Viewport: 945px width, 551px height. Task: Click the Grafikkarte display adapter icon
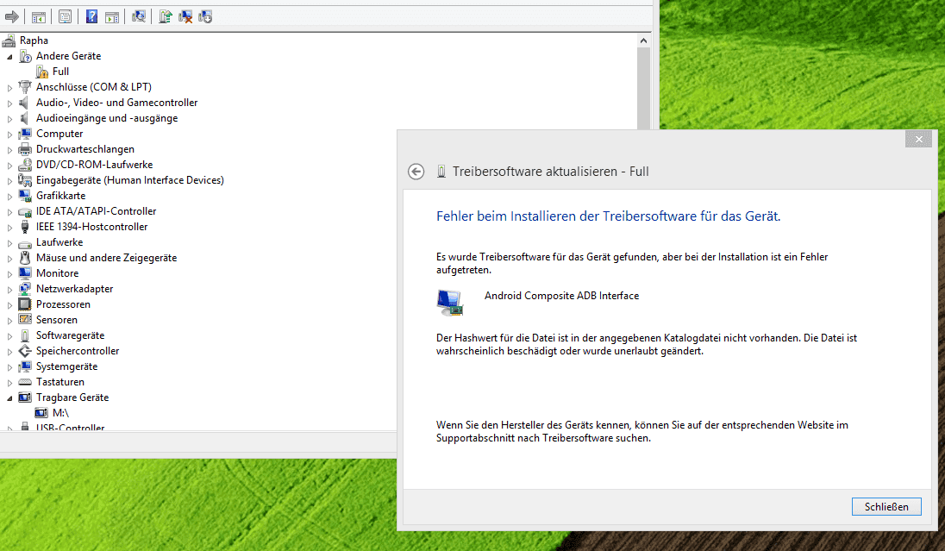(25, 196)
